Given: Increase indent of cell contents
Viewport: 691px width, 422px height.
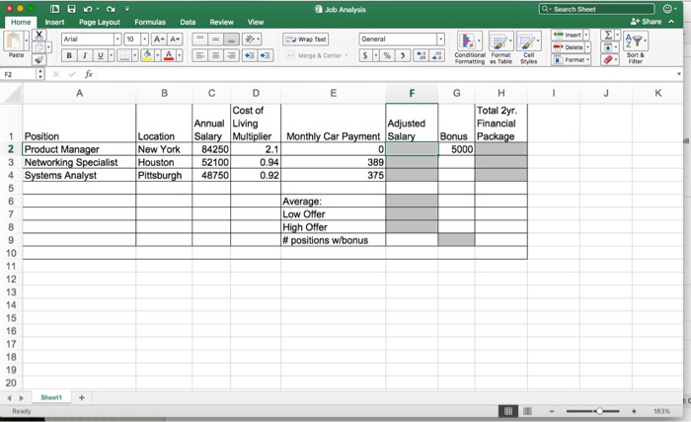Looking at the screenshot, I should pyautogui.click(x=266, y=55).
